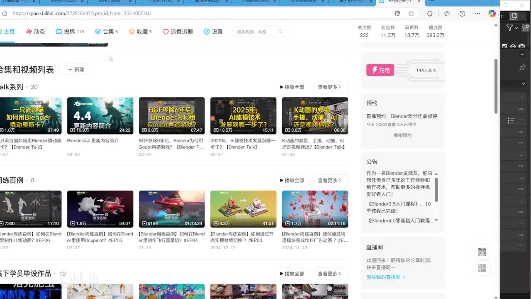Click the 2025年，AI建模技术 video title
The height and width of the screenshot is (299, 531).
tap(243, 144)
